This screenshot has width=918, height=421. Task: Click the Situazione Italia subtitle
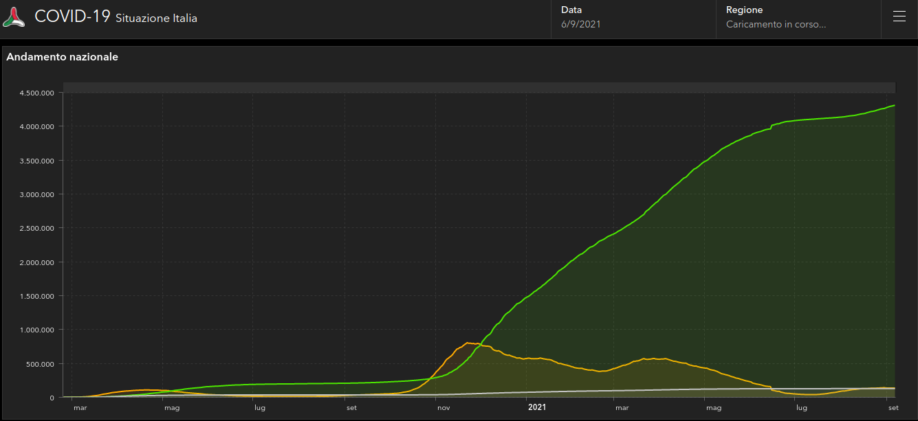pyautogui.click(x=156, y=19)
